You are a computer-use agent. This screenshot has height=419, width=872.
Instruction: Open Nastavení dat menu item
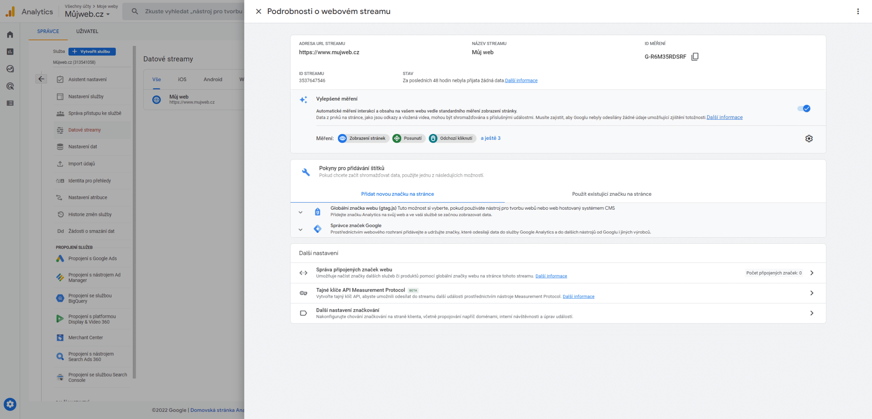[x=92, y=147]
